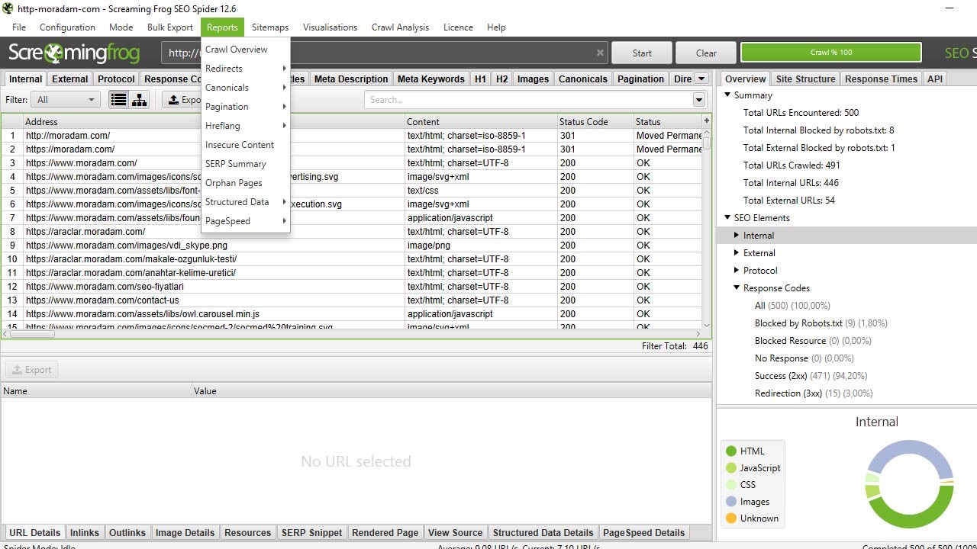Image resolution: width=977 pixels, height=549 pixels.
Task: Select Crawl Overview report
Action: pyautogui.click(x=246, y=50)
